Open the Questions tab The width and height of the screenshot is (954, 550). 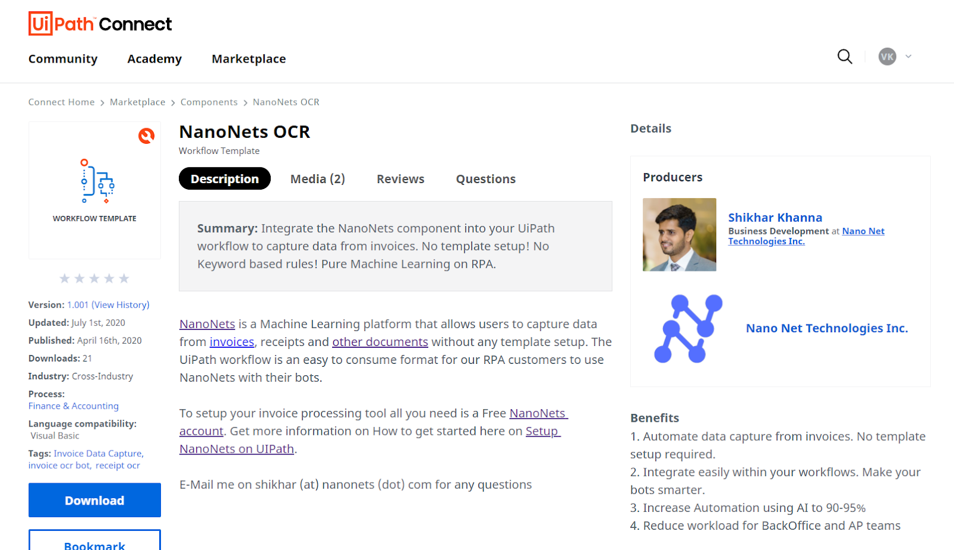point(486,179)
